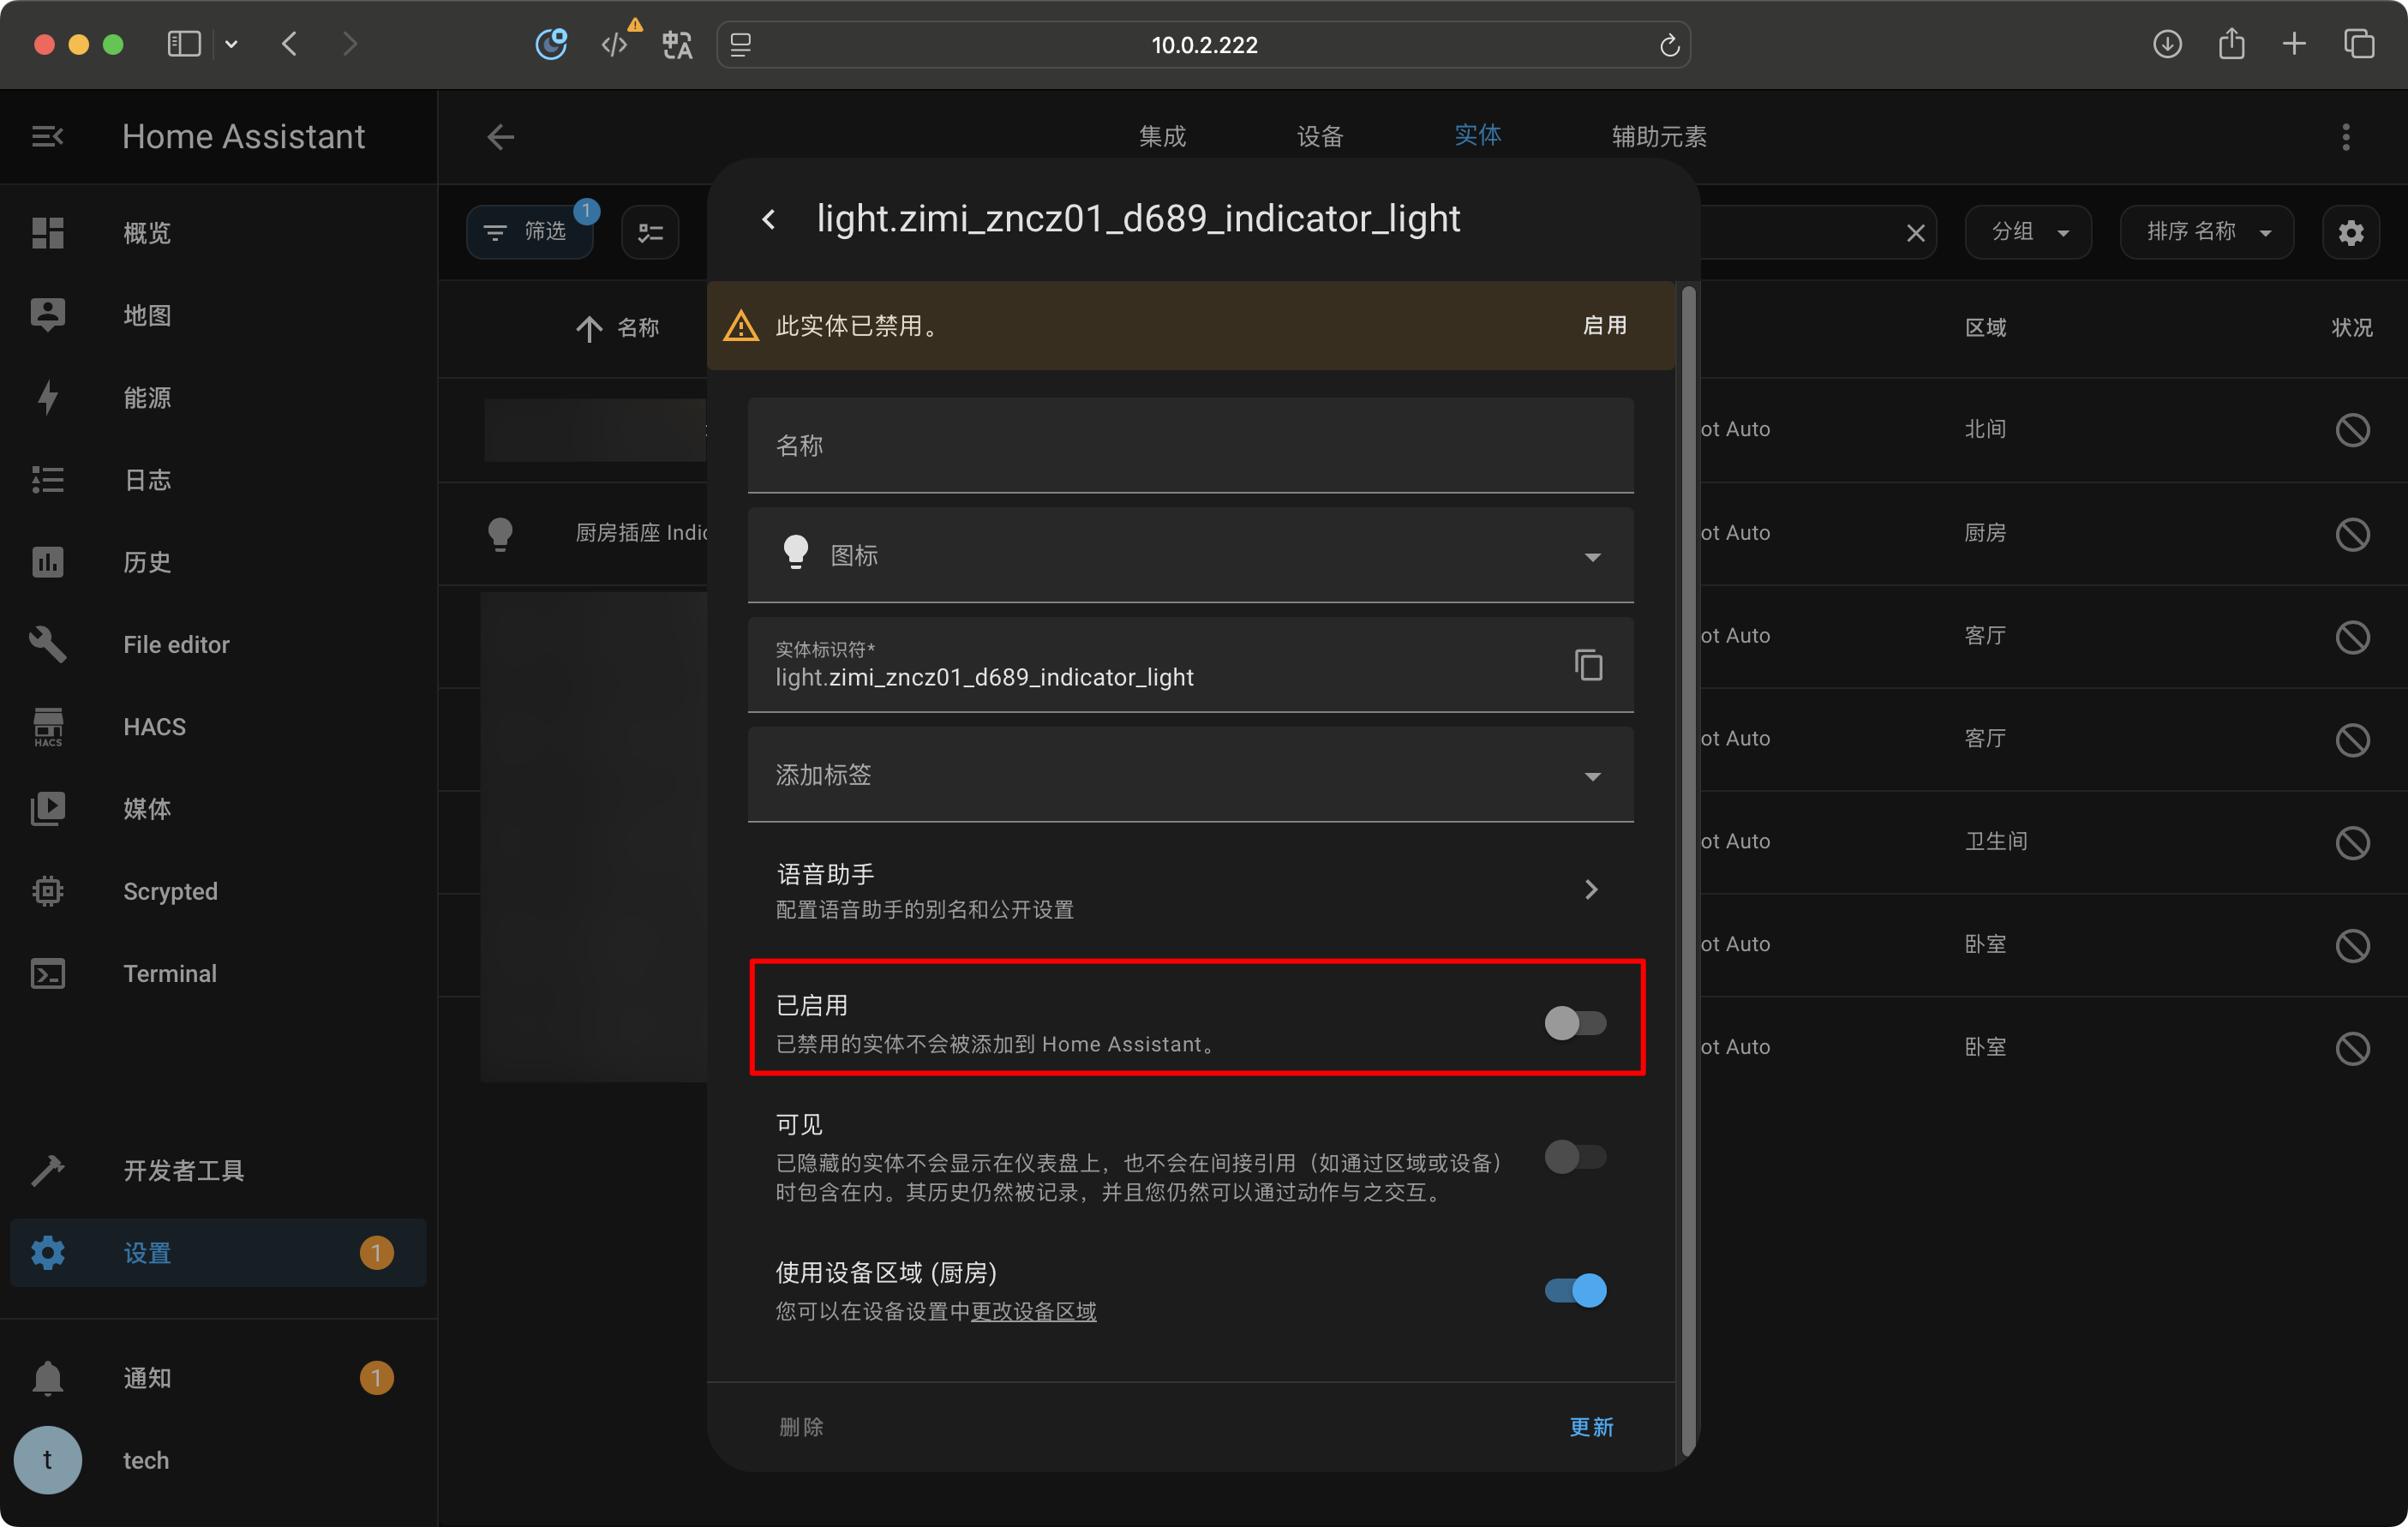The image size is (2408, 1527).
Task: Click the Safari translate icon
Action: click(677, 44)
